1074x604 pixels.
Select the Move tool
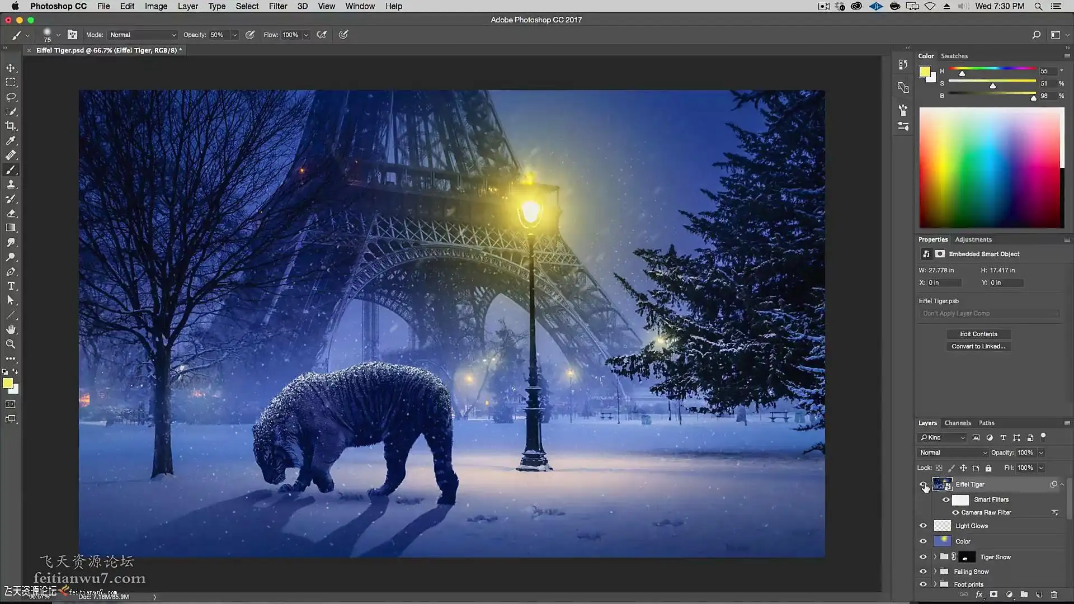[11, 68]
